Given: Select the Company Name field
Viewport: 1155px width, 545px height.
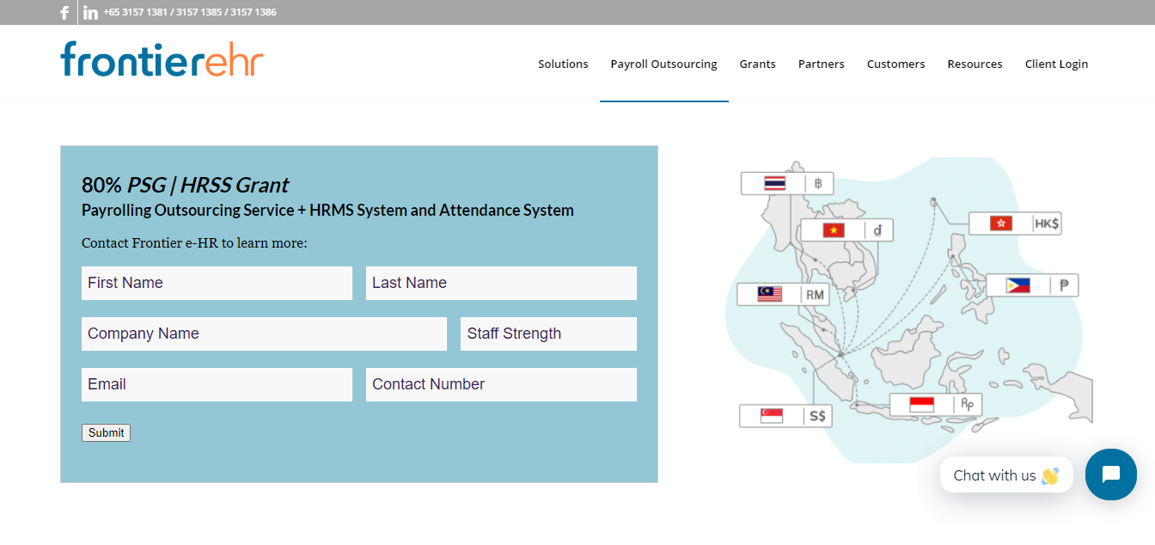Looking at the screenshot, I should pos(264,334).
